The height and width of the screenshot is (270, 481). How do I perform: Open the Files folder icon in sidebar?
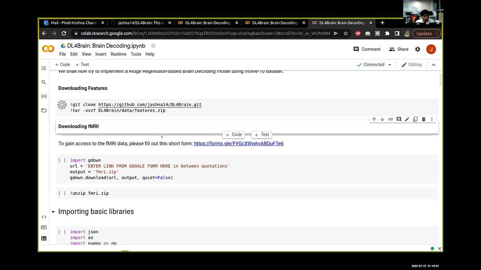[44, 110]
